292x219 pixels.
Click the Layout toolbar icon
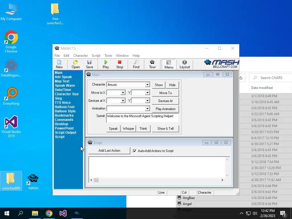(184, 64)
